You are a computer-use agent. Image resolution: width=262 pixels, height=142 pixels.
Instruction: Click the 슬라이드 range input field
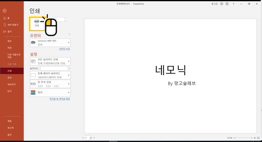[x=54, y=68]
